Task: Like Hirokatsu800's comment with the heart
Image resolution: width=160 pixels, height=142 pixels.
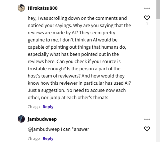Action: click(147, 18)
